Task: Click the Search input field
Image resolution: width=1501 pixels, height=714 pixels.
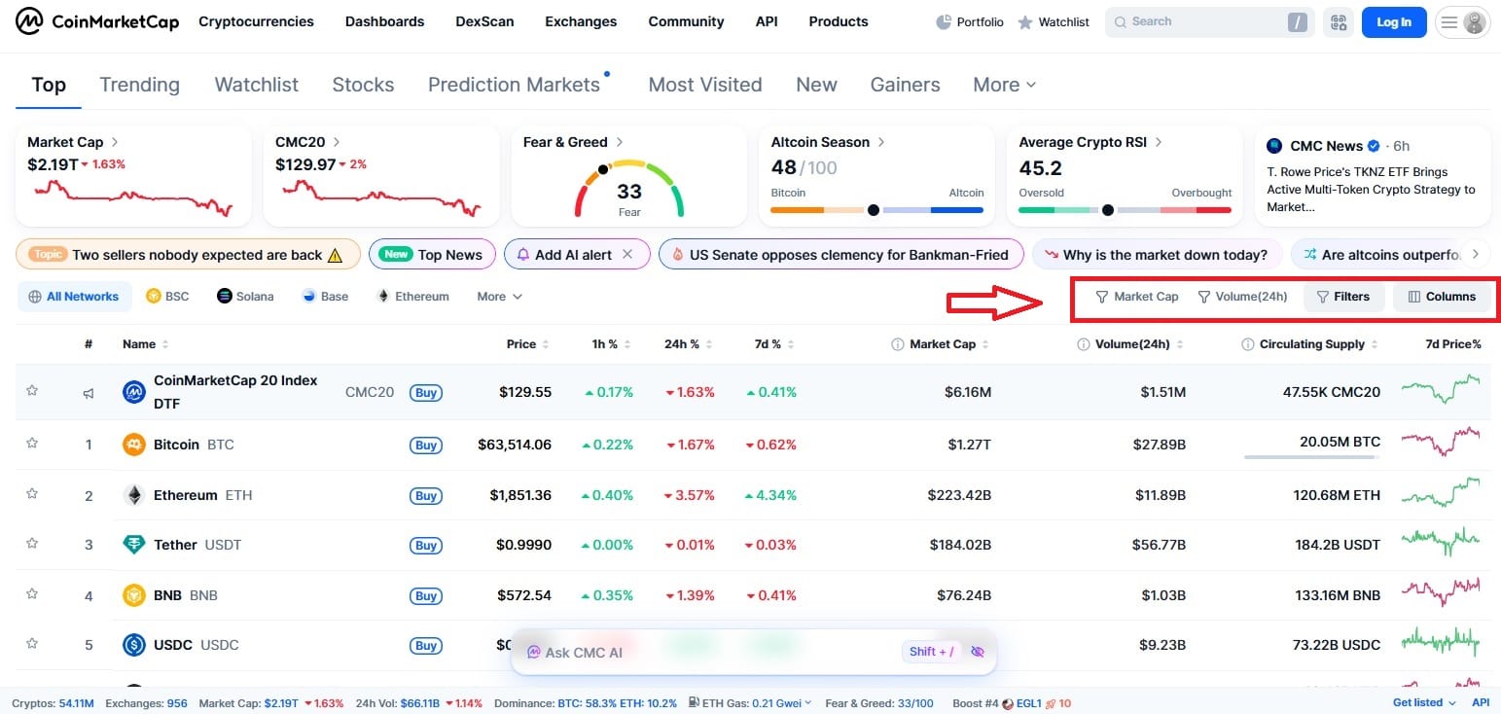Action: [x=1208, y=22]
